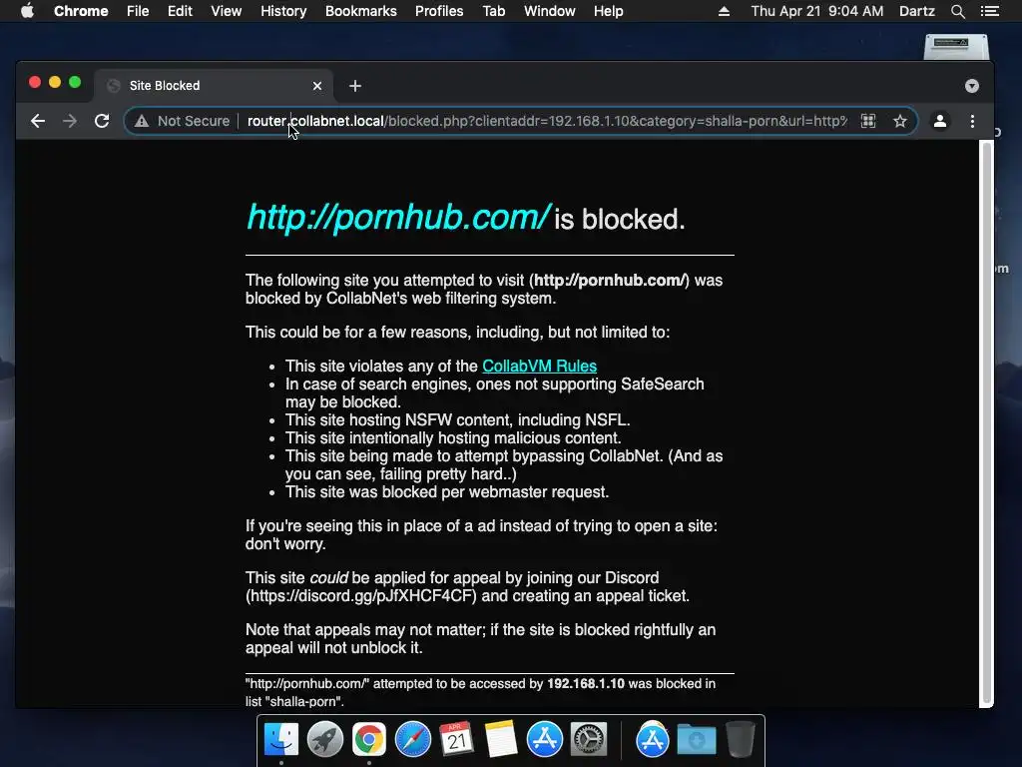The height and width of the screenshot is (767, 1022).
Task: Open the CollabVM Rules link
Action: [x=539, y=366]
